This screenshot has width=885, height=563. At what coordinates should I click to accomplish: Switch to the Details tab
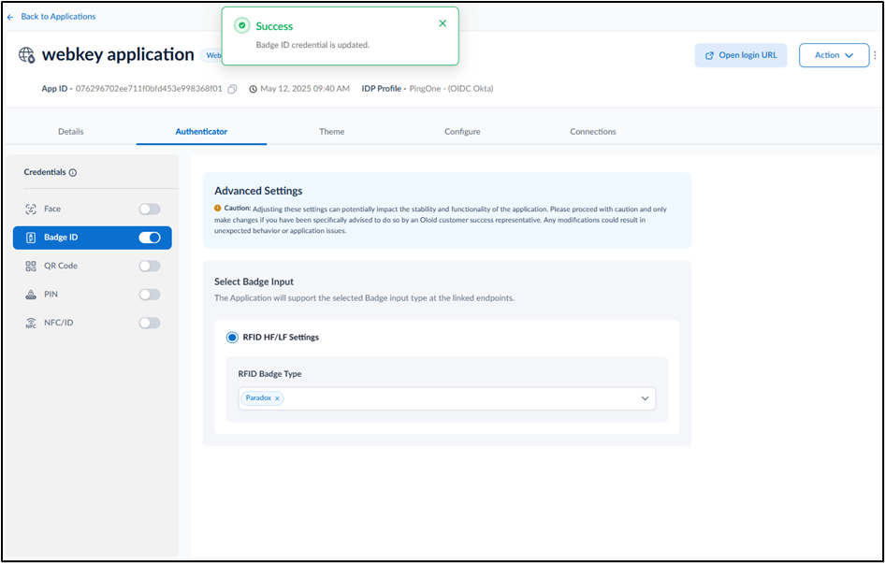click(70, 132)
